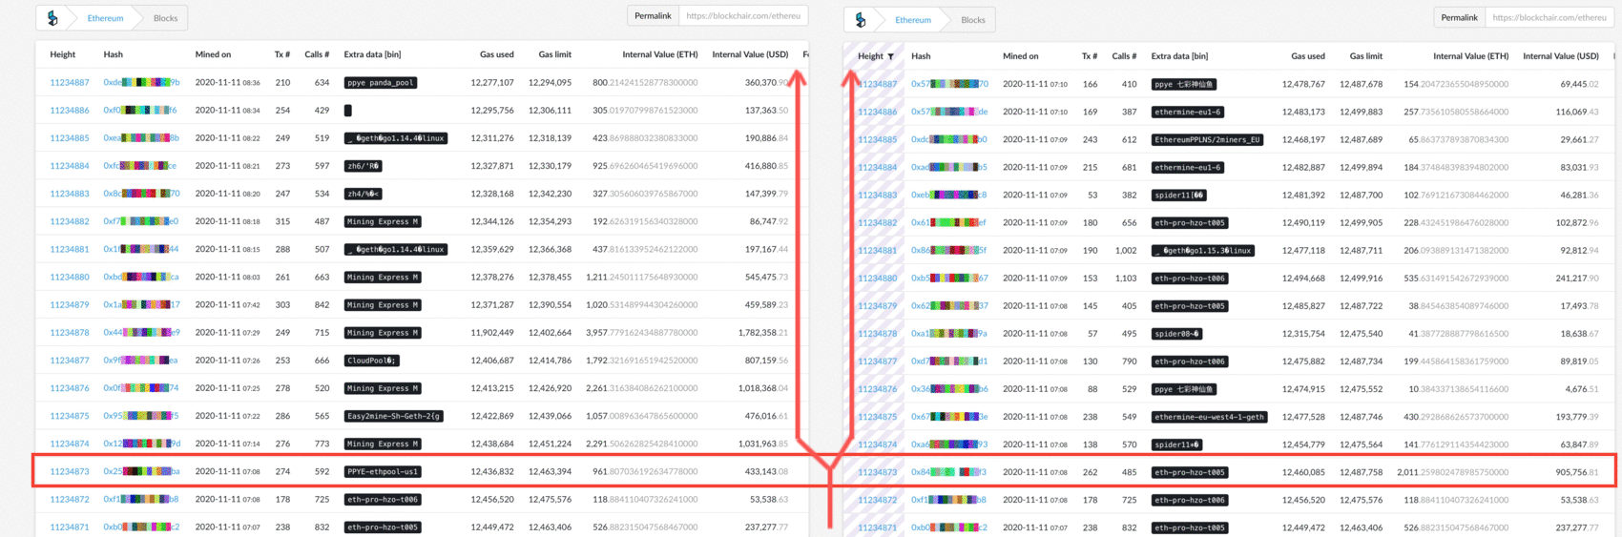Click the Blockchair logo in the left panel
1622x537 pixels.
point(52,18)
